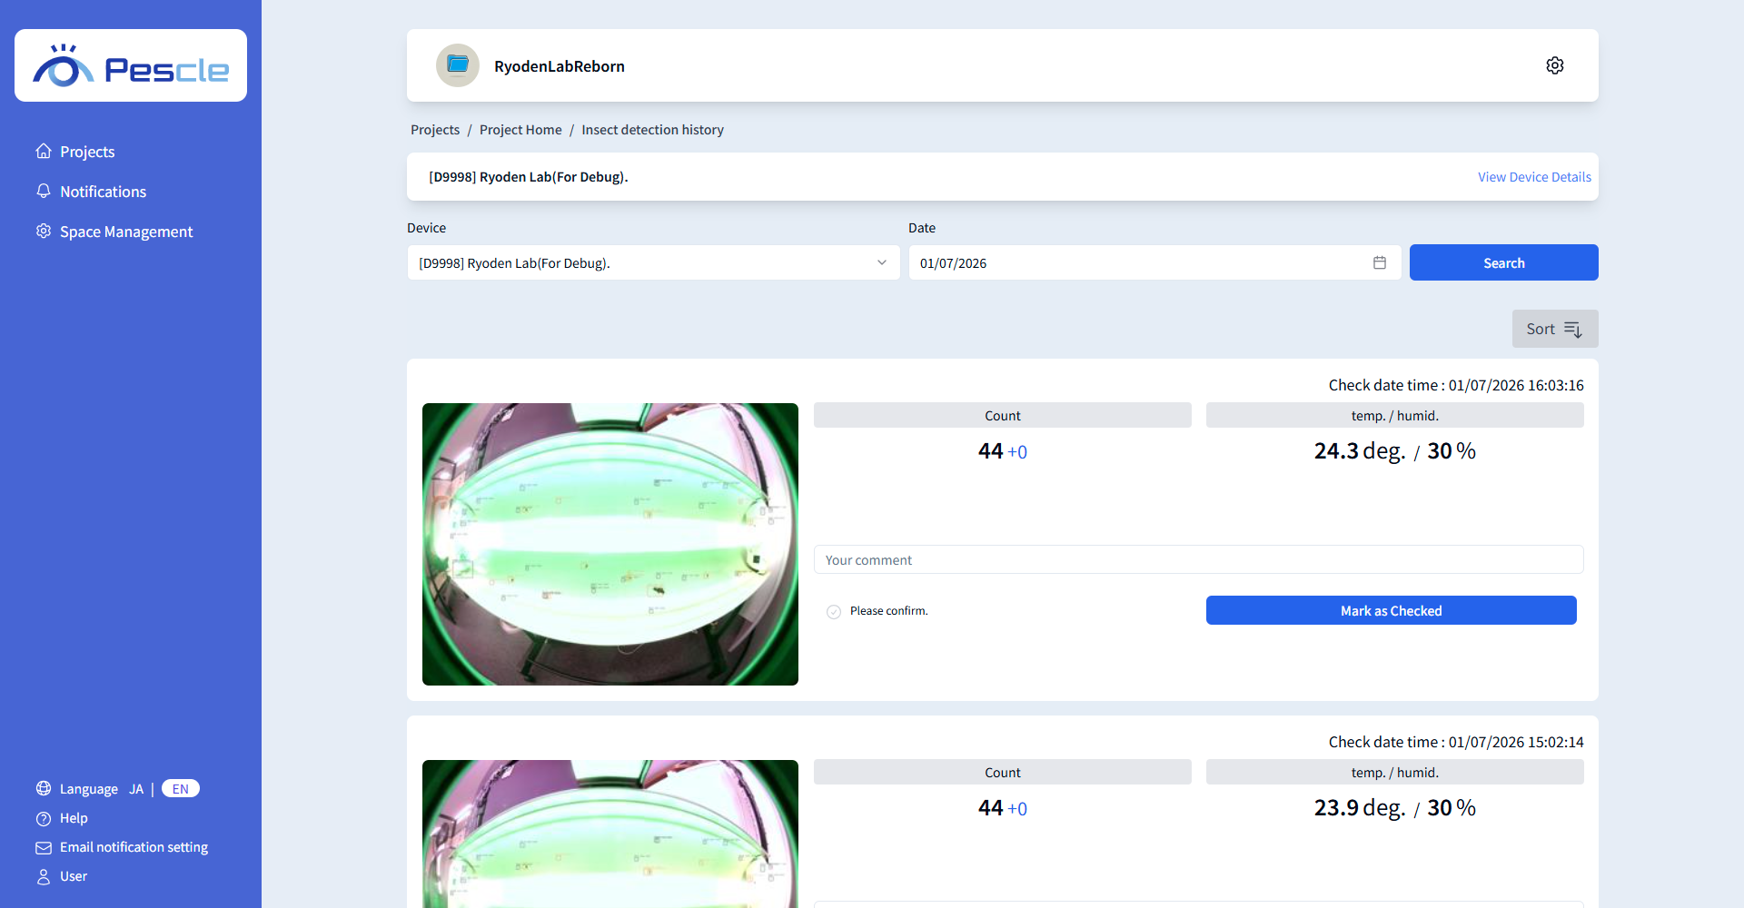Image resolution: width=1744 pixels, height=908 pixels.
Task: Switch language to JA
Action: pyautogui.click(x=136, y=789)
